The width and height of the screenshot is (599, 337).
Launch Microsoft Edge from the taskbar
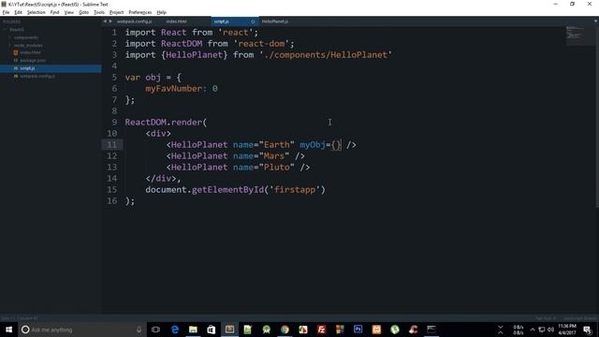[x=175, y=330]
